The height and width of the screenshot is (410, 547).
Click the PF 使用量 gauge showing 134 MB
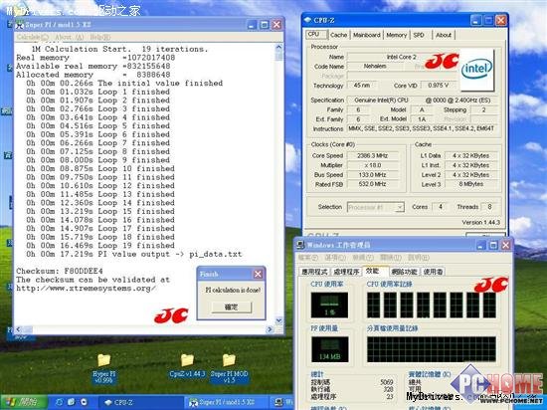tap(329, 349)
